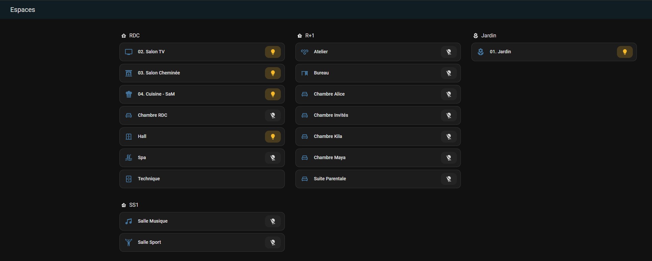The image size is (652, 261).
Task: Click the TV icon for Salon TV
Action: 129,52
